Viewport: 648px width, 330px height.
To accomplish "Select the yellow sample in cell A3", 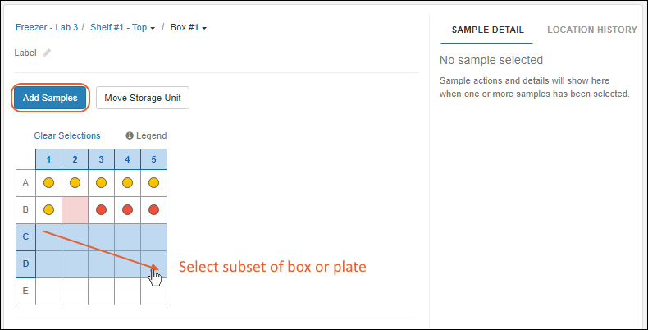I will (x=101, y=182).
